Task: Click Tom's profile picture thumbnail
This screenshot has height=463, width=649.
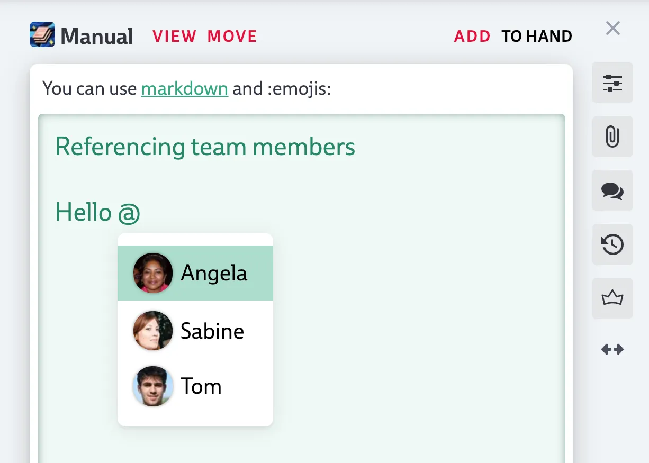Action: [x=153, y=386]
